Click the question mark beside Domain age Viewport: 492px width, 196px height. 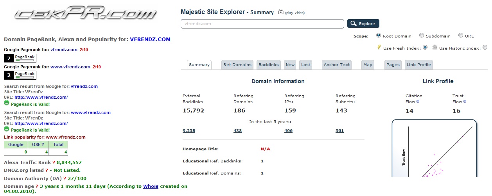37,186
